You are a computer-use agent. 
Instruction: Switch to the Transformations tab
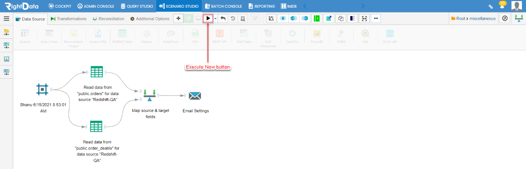(x=69, y=19)
